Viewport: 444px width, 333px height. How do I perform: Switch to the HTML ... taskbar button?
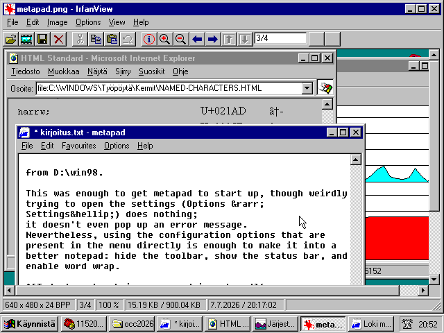[x=227, y=324]
